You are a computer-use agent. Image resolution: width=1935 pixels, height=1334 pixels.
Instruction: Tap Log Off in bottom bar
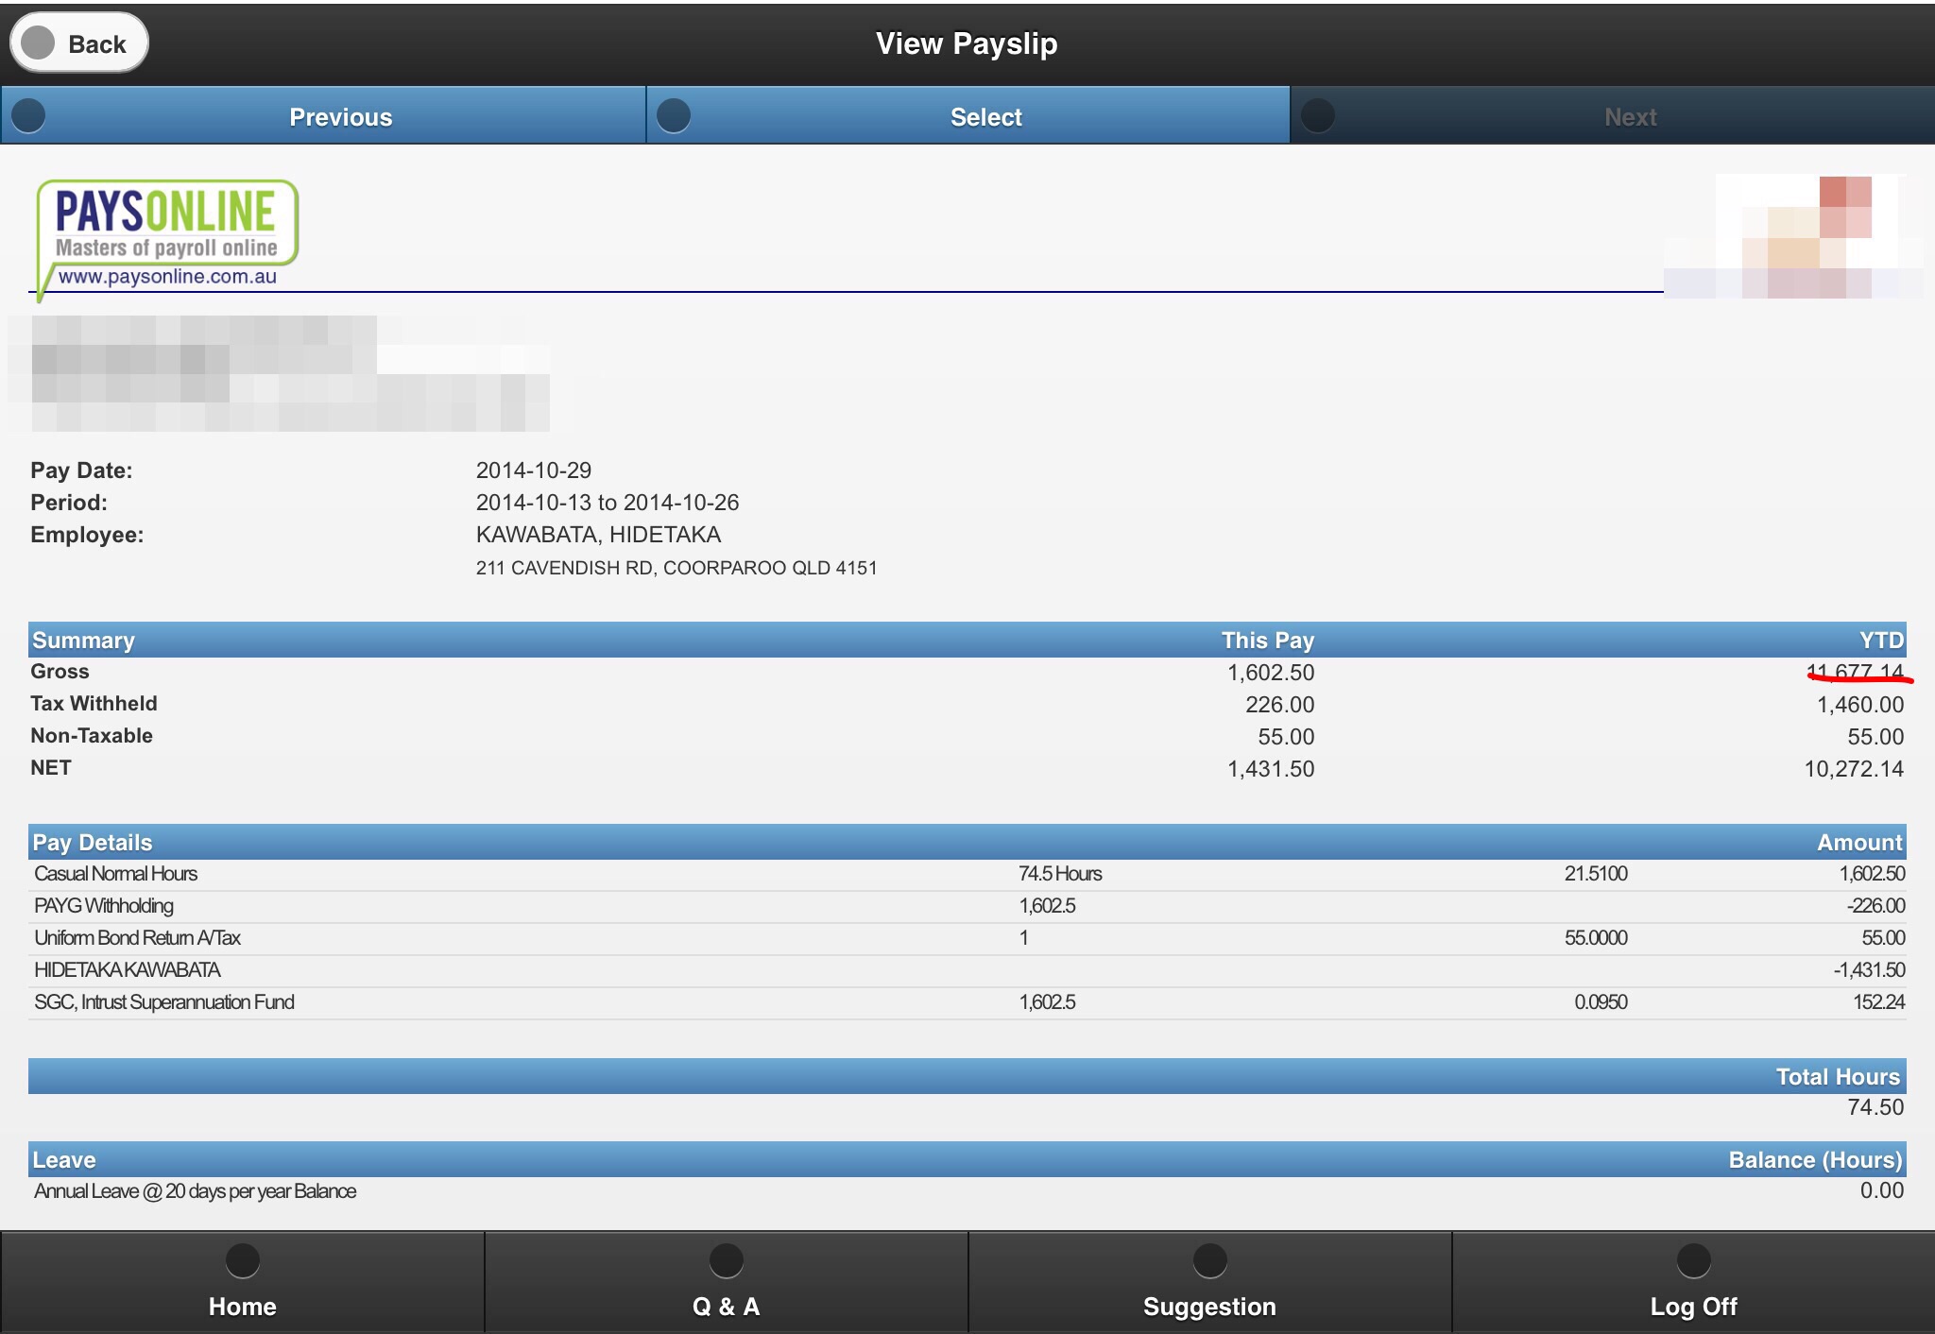click(x=1693, y=1306)
